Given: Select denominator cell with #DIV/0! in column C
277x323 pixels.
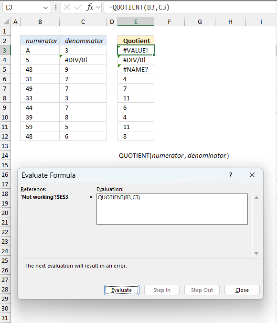Looking at the screenshot, I should 83,60.
